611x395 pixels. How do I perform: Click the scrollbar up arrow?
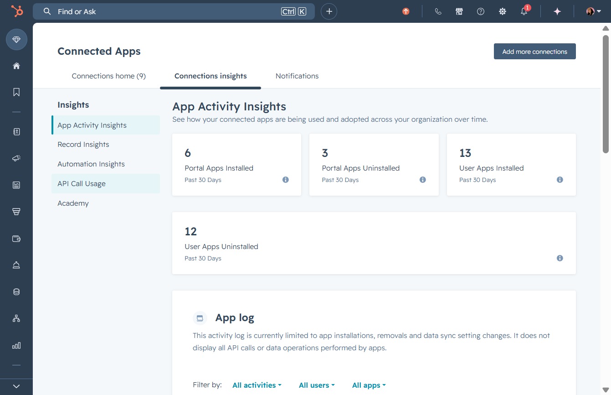(606, 28)
